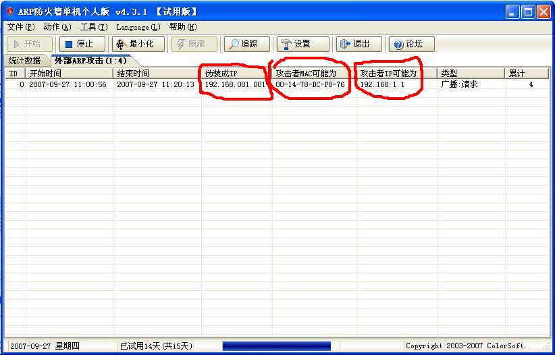This screenshot has width=555, height=355.
Task: Click Copyright 2003-2007 ColorSoft text
Action: [x=466, y=346]
